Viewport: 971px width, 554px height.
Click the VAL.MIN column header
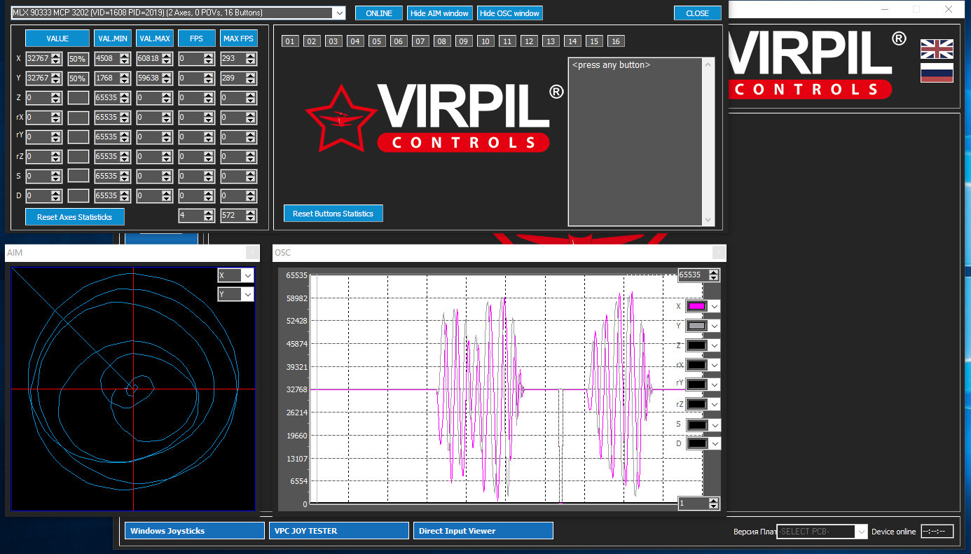click(113, 39)
